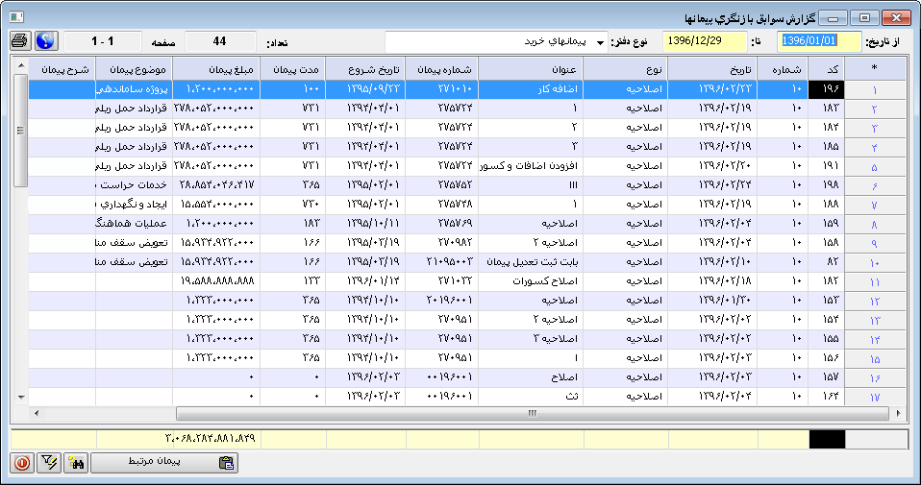
Task: Click the "تا" date field showing 1396/12/29
Action: coord(705,41)
